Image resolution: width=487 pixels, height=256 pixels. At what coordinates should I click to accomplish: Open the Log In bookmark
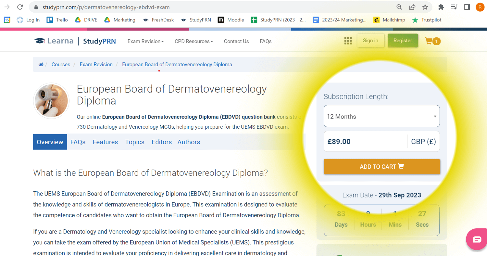[29, 20]
